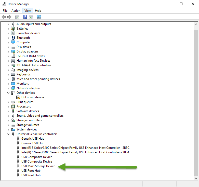Open the Help question-mark toolbar icon
Screen dimensions: 199x187
(25, 17)
